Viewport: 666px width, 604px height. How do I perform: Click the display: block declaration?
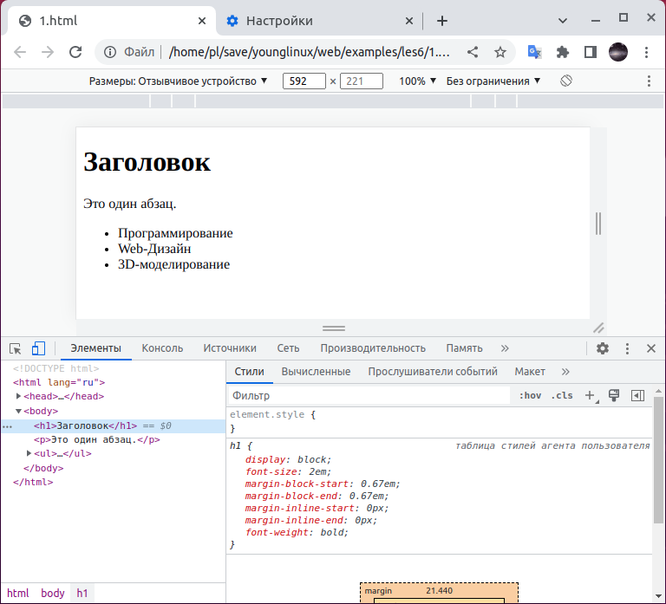288,459
